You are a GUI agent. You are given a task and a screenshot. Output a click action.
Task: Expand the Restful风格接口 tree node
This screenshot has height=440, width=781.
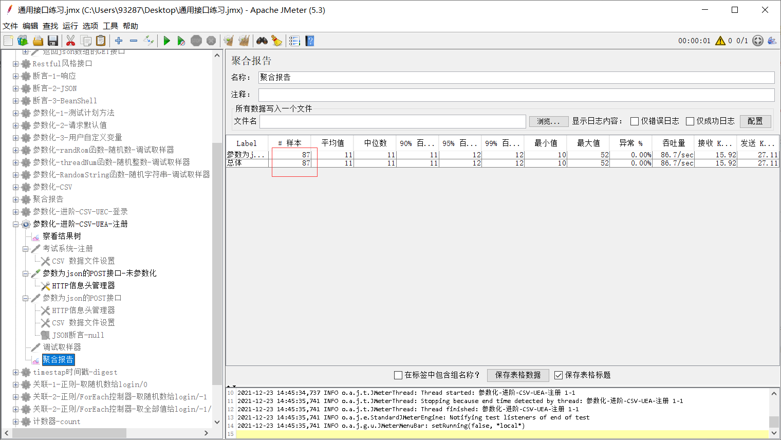(x=15, y=64)
